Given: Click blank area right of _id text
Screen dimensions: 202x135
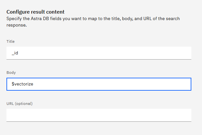Looking at the screenshot, I should pyautogui.click(x=113, y=53).
